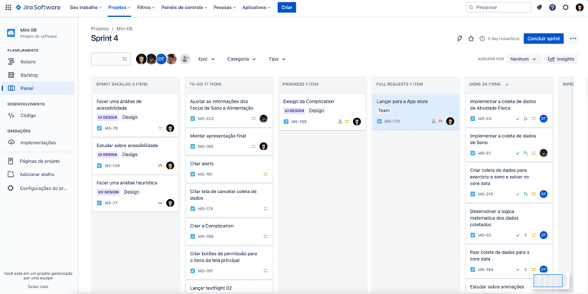Open Backlog in the sidebar
Image resolution: width=588 pixels, height=294 pixels.
click(38, 75)
